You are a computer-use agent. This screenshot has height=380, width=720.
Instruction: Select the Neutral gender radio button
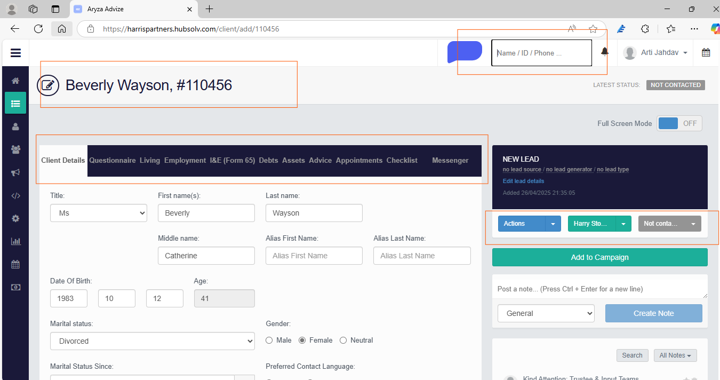tap(343, 341)
